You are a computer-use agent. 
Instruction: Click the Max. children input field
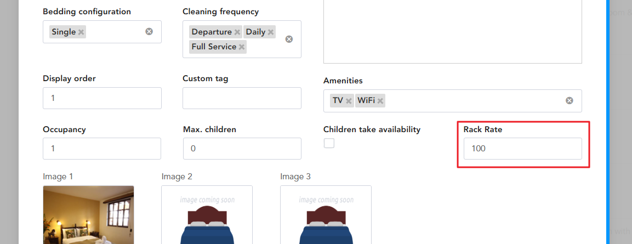pyautogui.click(x=242, y=149)
